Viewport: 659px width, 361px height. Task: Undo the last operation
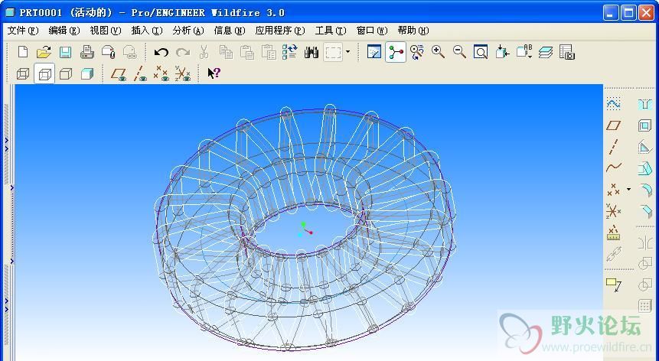tap(161, 52)
